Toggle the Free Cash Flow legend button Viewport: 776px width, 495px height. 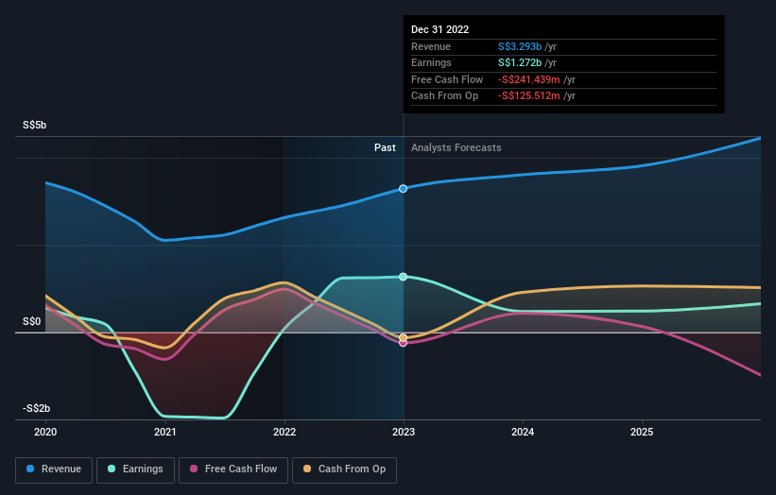click(x=233, y=469)
